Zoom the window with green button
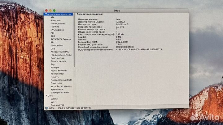223x125 pixels. pos(54,10)
